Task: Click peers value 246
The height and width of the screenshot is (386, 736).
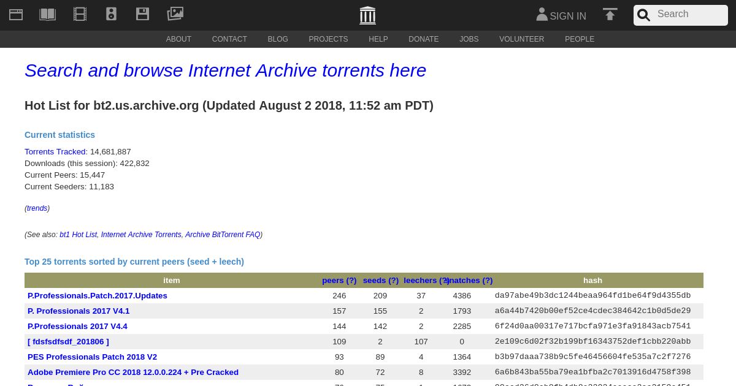Action: click(x=339, y=296)
